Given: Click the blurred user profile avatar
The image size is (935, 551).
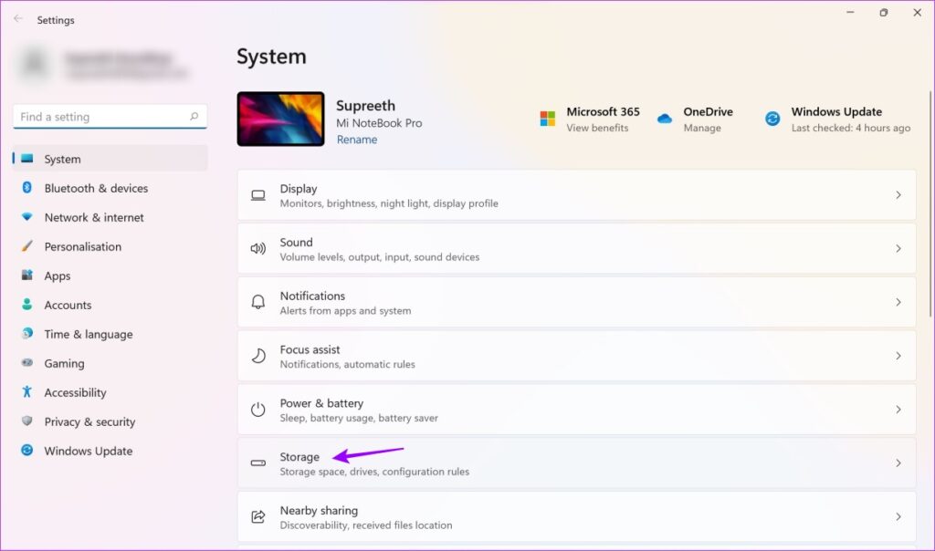Looking at the screenshot, I should click(35, 63).
